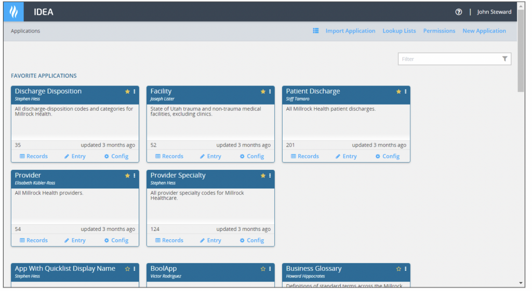The width and height of the screenshot is (532, 291).
Task: View Records for Discharge Disposition
Action: [34, 156]
